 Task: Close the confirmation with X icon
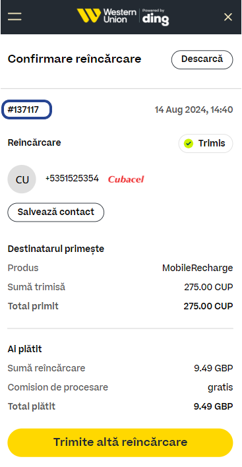[x=228, y=17]
